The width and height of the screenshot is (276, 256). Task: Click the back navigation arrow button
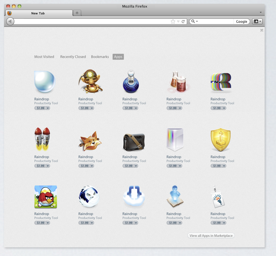pos(10,21)
